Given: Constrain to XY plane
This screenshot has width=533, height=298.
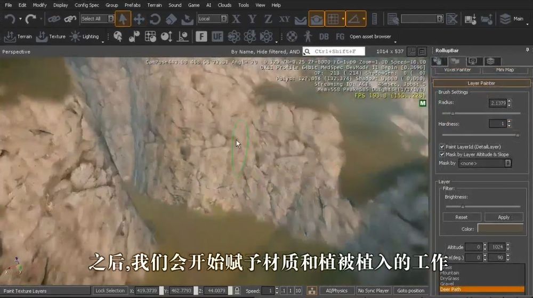Looking at the screenshot, I should [284, 19].
